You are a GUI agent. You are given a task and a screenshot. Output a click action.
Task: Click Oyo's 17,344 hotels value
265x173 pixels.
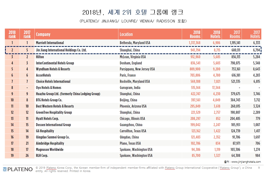(x=216, y=88)
